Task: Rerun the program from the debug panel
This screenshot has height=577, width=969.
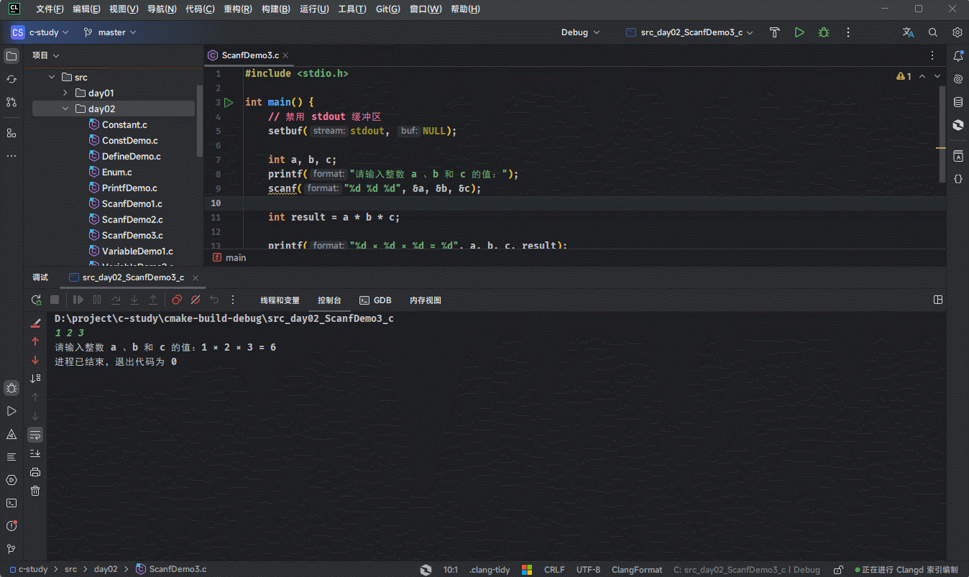Action: pyautogui.click(x=35, y=300)
